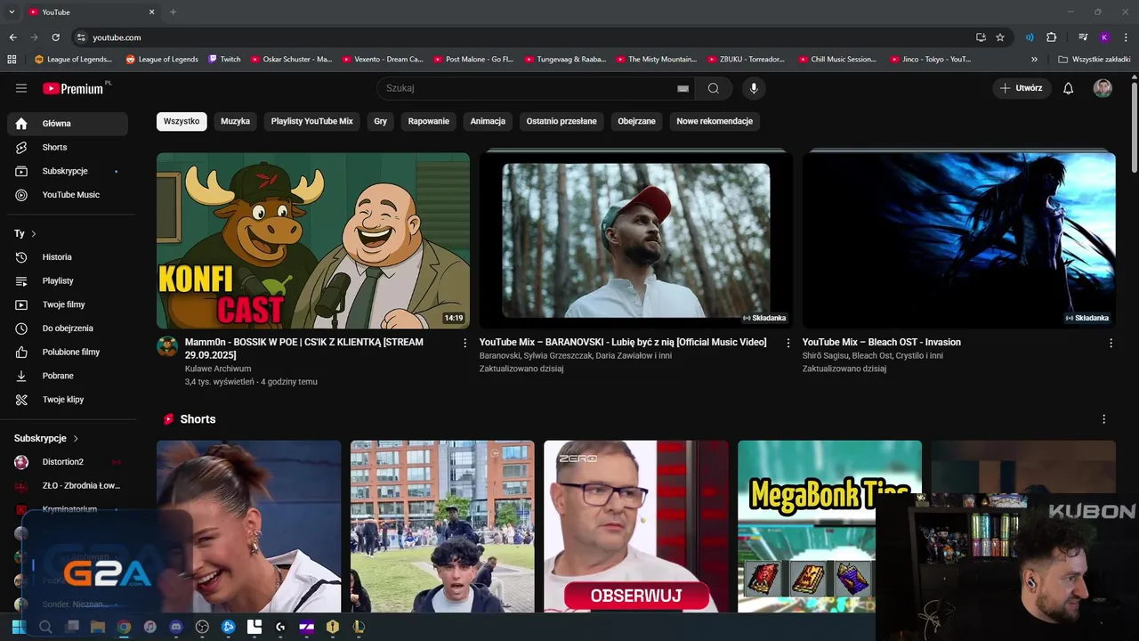Reload the page
This screenshot has height=641, width=1139.
click(x=55, y=37)
